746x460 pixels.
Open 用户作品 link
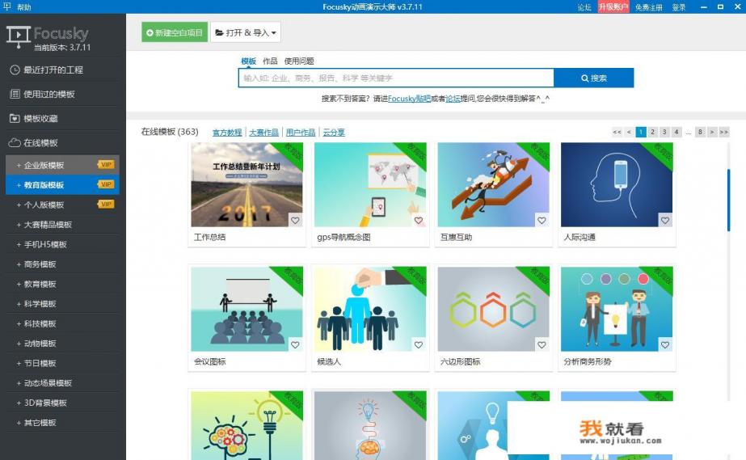coord(300,133)
